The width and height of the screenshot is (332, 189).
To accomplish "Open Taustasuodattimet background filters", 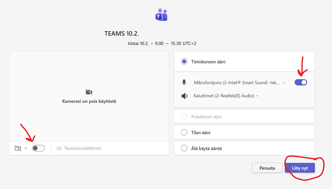I will (79, 148).
